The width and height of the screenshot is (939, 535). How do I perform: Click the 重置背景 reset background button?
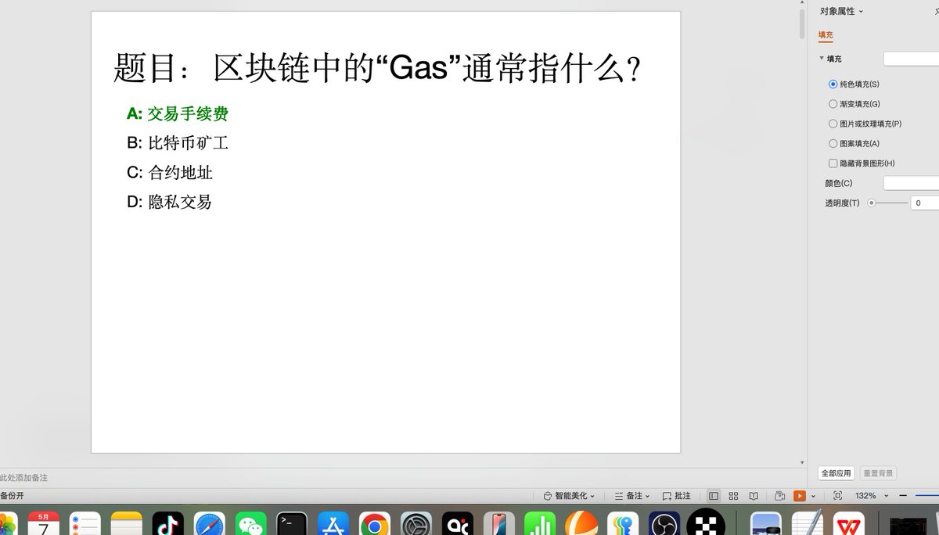pyautogui.click(x=878, y=473)
